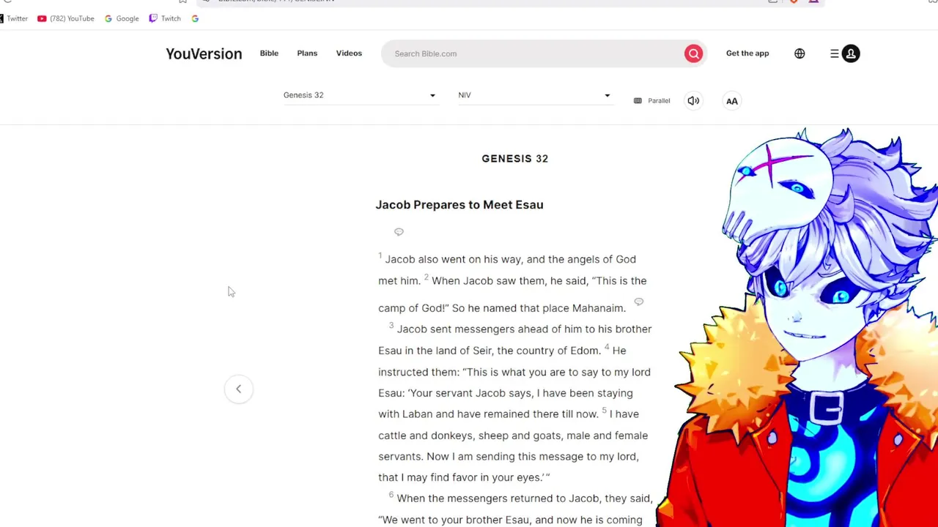Click heading Jacob Prepares to Meet Esau

click(459, 205)
